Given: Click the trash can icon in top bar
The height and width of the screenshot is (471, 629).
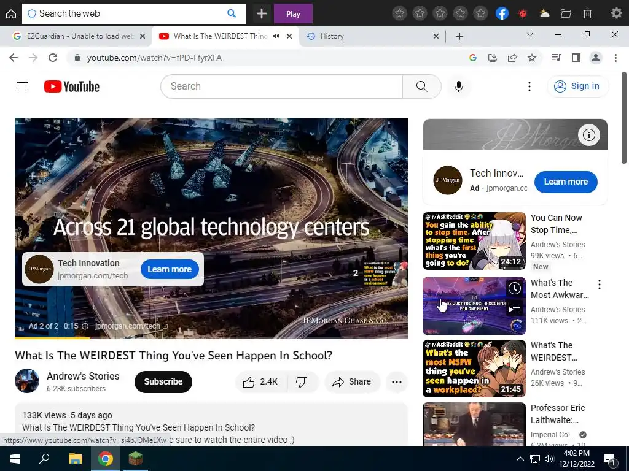Looking at the screenshot, I should pos(587,13).
